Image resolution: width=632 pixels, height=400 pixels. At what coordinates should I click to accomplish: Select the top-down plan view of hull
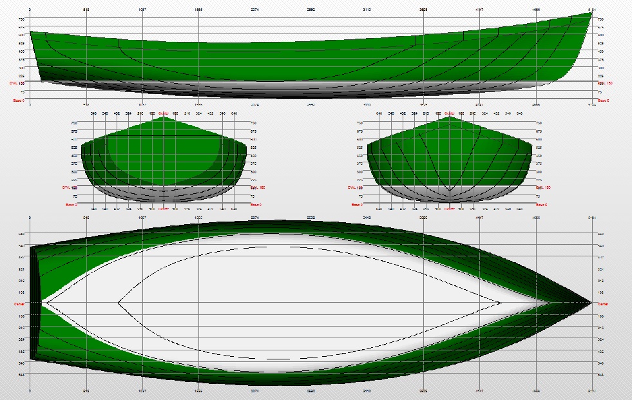coord(311,303)
